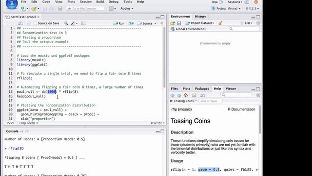Viewport: 312px width, 176px height.
Task: Click the Find in Topic field
Action: 211,101
